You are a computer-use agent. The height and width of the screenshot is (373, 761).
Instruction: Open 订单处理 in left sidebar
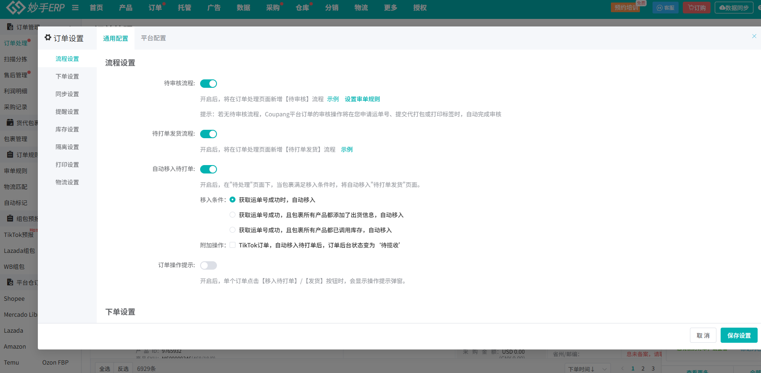16,43
